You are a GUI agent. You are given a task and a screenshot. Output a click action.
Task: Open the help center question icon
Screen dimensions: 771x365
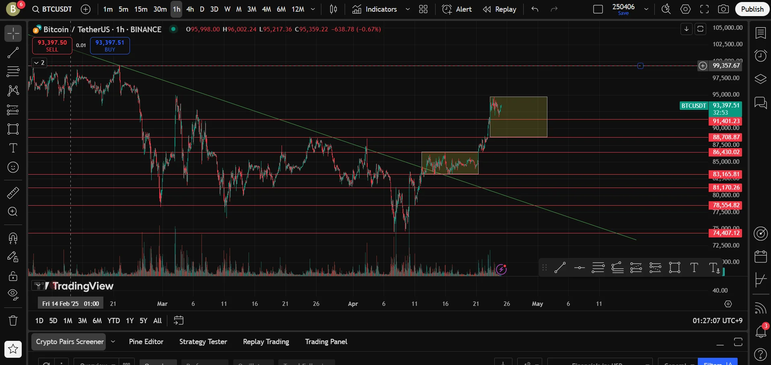tap(761, 355)
